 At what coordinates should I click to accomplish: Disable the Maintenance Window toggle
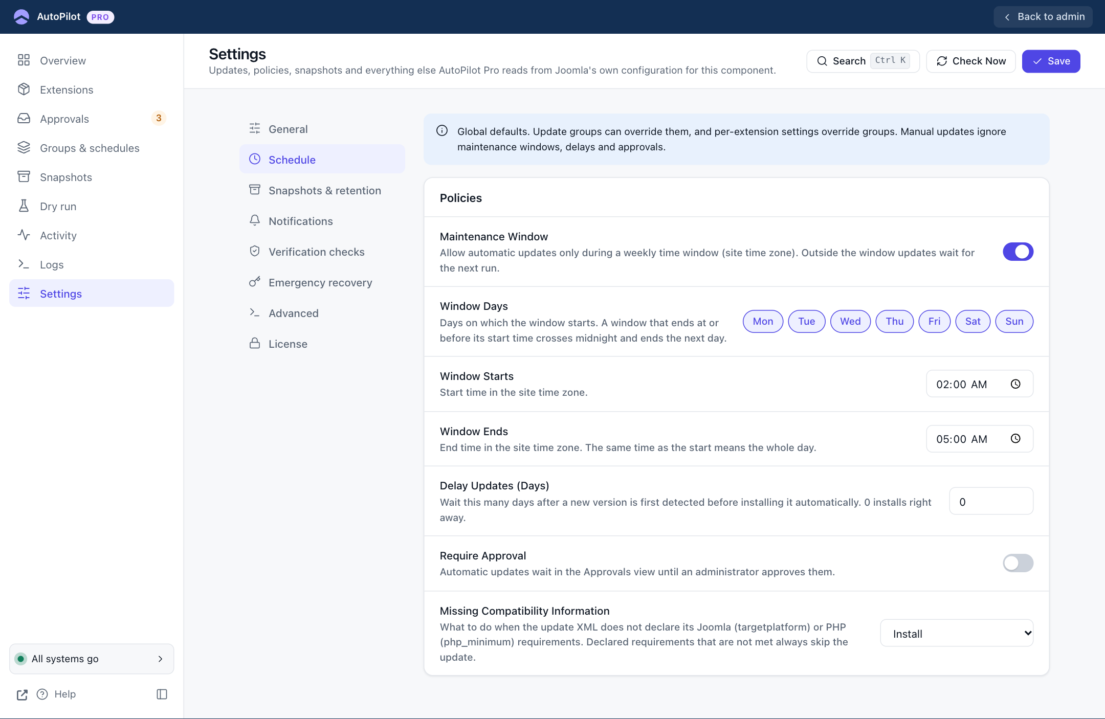tap(1018, 252)
